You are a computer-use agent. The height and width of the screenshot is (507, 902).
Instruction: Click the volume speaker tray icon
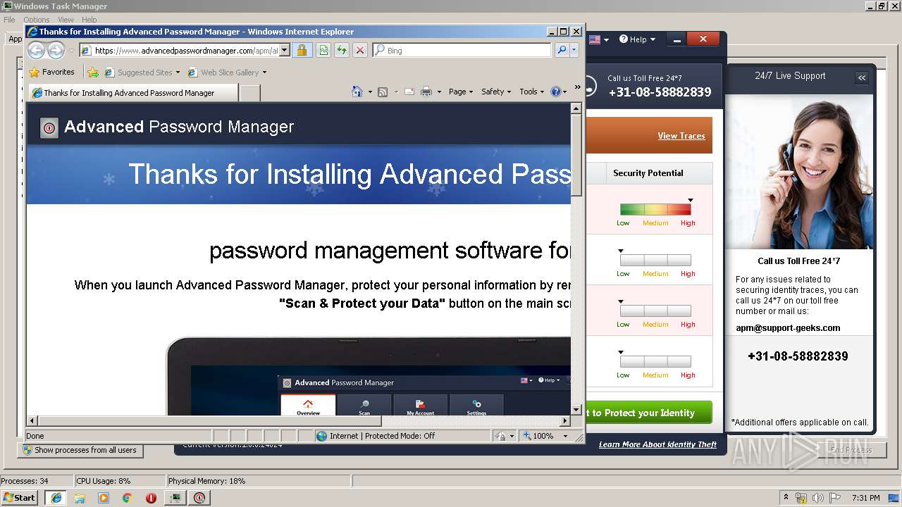(x=817, y=498)
